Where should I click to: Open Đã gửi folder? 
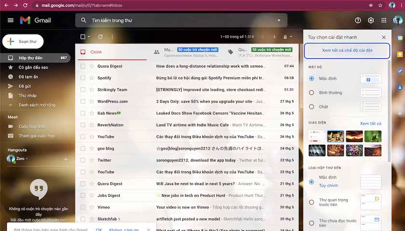[25, 86]
